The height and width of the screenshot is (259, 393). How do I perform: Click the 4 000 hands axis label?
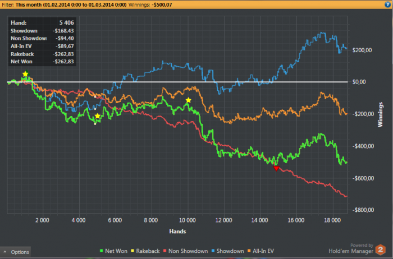79,220
